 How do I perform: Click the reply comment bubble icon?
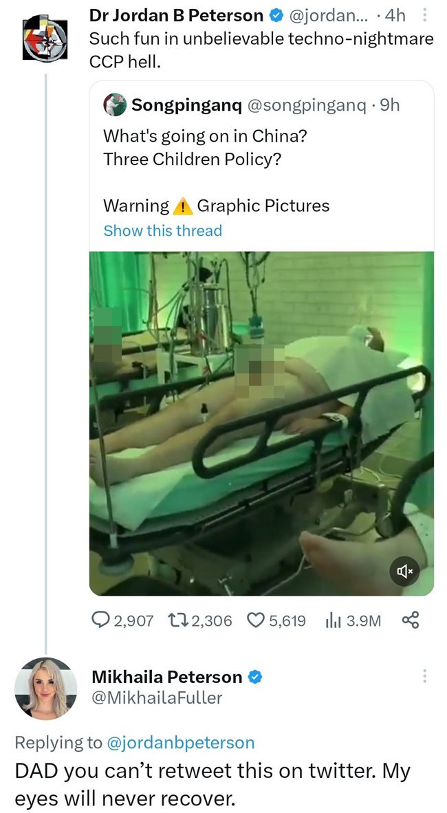click(x=100, y=620)
